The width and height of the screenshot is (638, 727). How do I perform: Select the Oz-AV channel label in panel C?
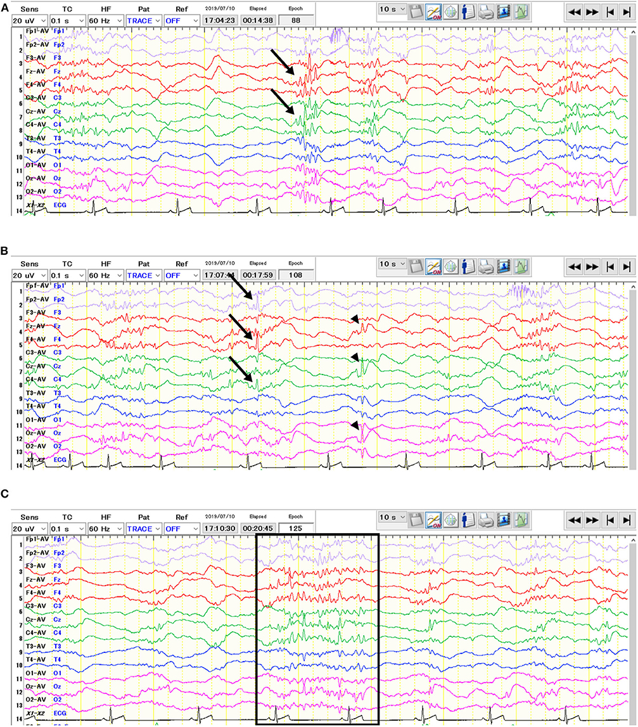(35, 686)
